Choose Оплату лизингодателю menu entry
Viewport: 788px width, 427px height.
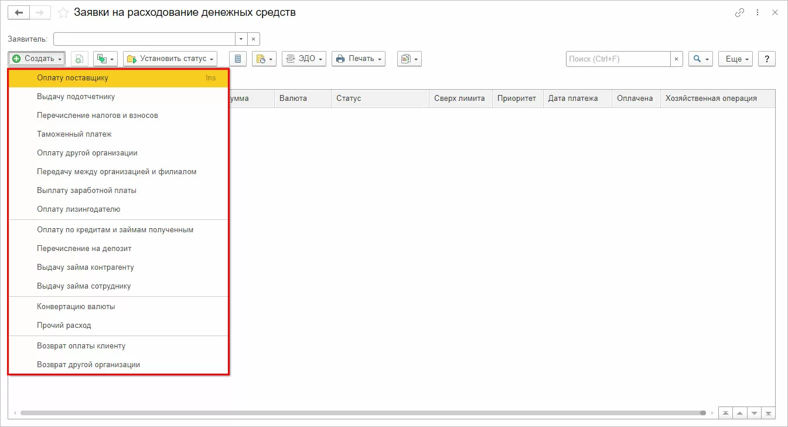(x=118, y=209)
